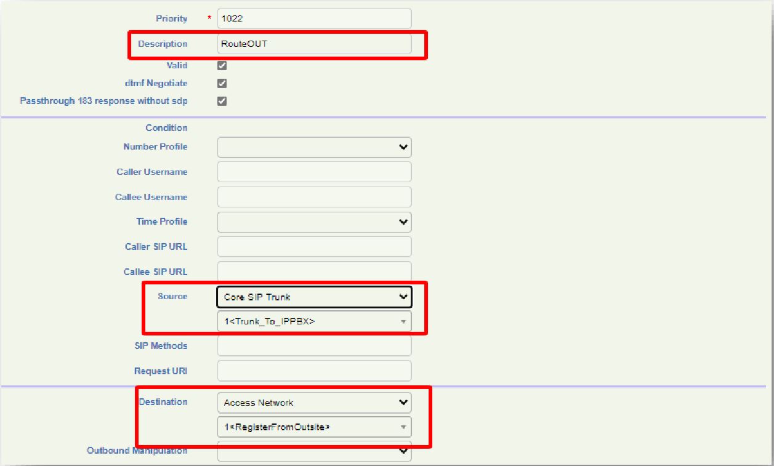Click the Callee SIP URL field
Viewport: 774px width, 466px height.
pyautogui.click(x=314, y=271)
